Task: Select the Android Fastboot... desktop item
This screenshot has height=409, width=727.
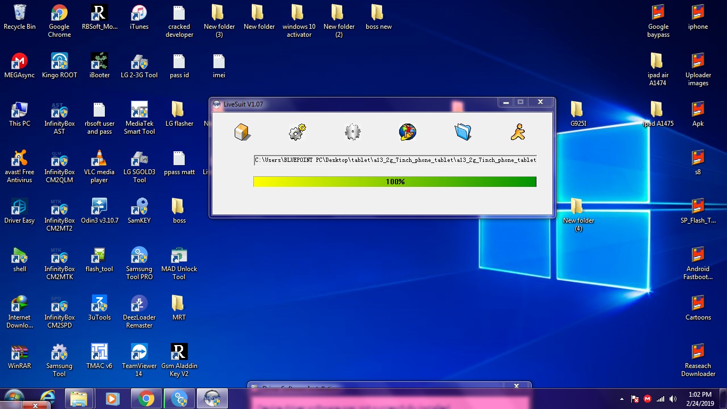Action: click(698, 264)
